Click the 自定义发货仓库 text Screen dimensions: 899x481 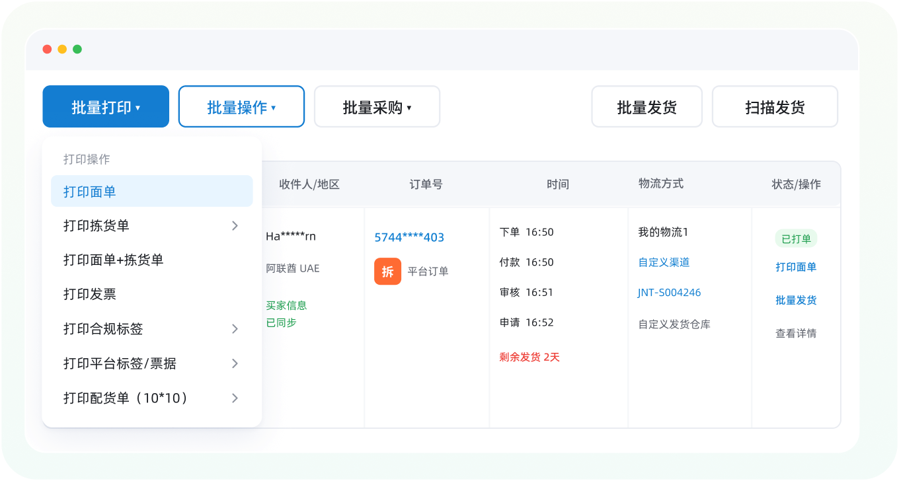coord(674,324)
